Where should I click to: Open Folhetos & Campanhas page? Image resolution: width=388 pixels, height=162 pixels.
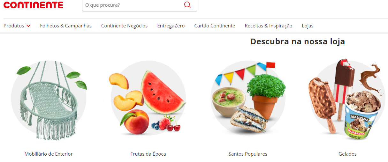point(66,26)
